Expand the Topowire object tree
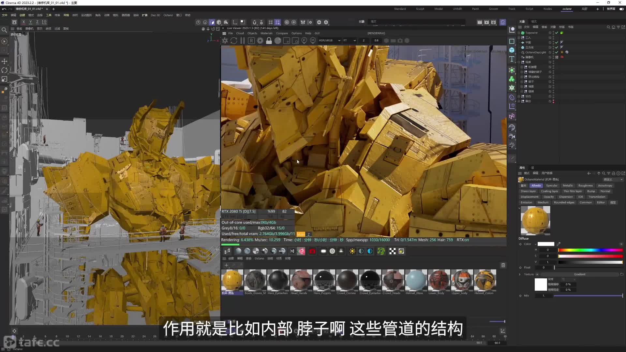 coord(519,33)
